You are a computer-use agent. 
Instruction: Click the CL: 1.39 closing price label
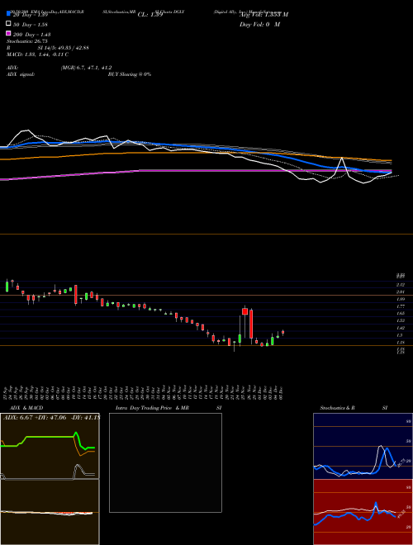150,15
